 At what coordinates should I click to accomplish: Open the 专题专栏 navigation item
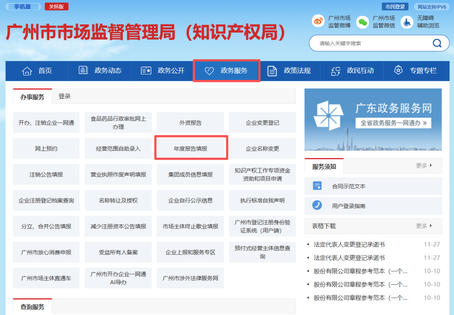pyautogui.click(x=416, y=71)
